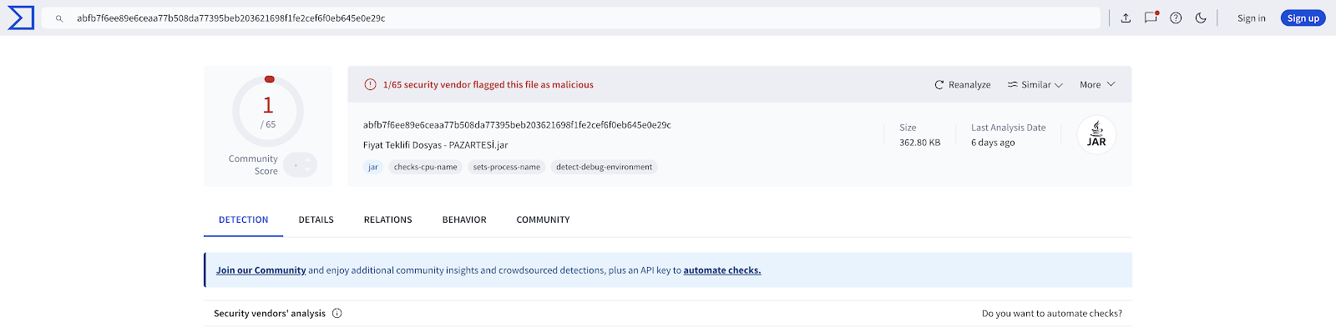This screenshot has height=327, width=1336.
Task: Click the community score vote control
Action: click(x=301, y=165)
